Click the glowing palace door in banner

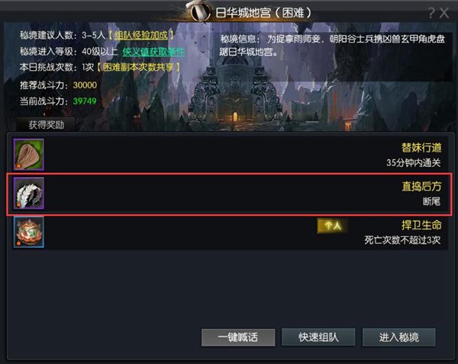click(235, 117)
